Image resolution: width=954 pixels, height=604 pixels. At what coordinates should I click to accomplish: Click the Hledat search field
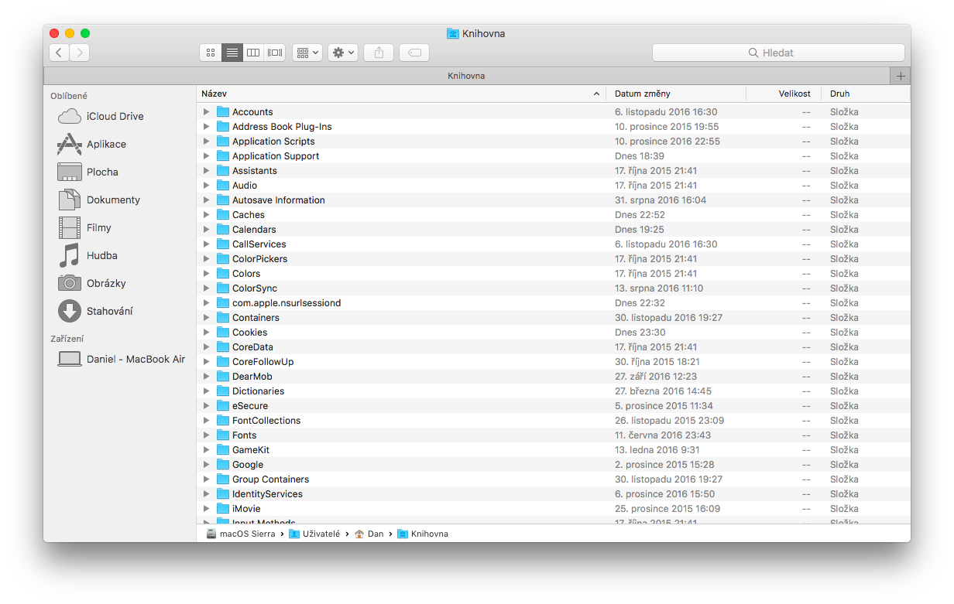pos(778,53)
